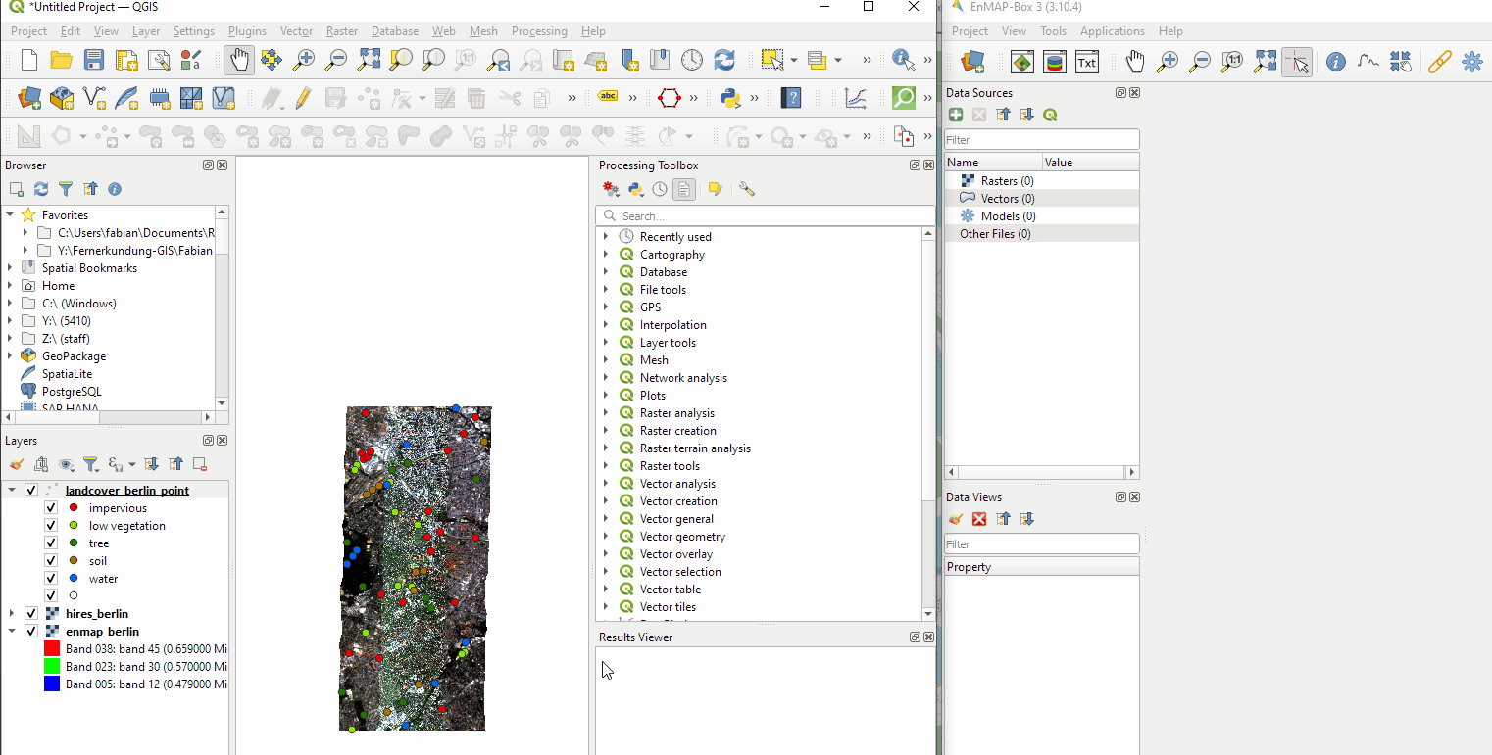The height and width of the screenshot is (755, 1492).
Task: Open a new map view in EnMAP-Box
Action: click(1021, 61)
